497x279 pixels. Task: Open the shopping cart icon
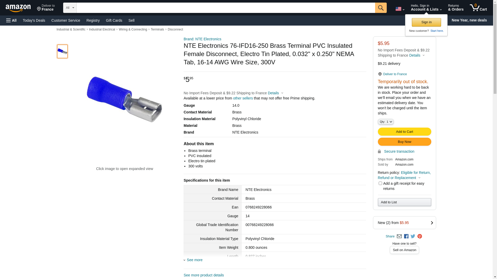(x=478, y=8)
